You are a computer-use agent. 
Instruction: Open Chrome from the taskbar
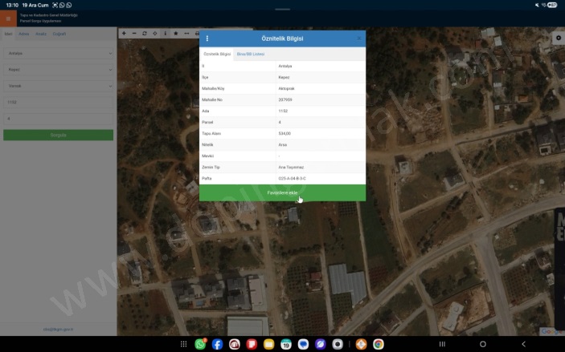tap(378, 344)
